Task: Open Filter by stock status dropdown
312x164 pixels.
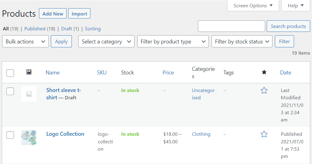Action: tap(242, 42)
